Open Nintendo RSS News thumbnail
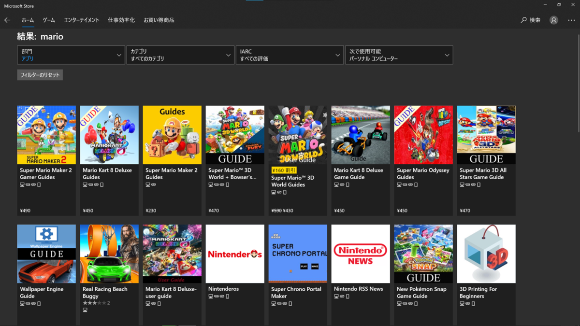The image size is (580, 326). tap(361, 254)
